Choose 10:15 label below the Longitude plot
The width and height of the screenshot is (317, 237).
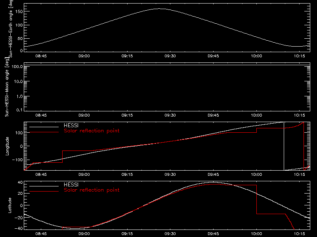coord(300,174)
